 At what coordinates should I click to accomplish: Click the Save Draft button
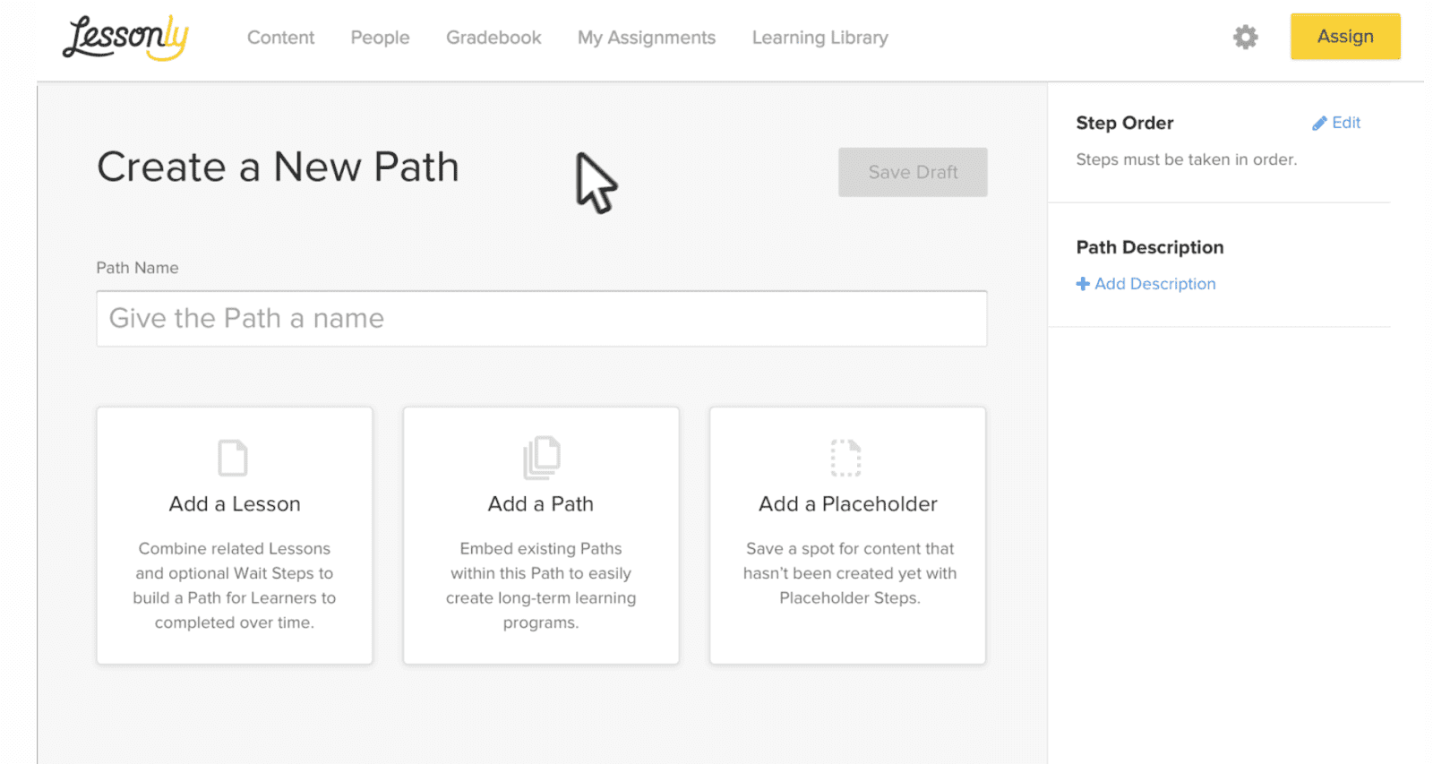913,172
